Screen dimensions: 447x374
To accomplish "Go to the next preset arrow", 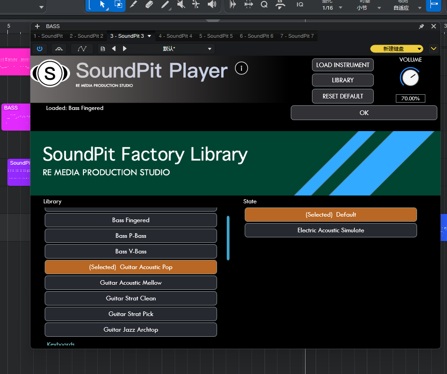I will click(124, 49).
